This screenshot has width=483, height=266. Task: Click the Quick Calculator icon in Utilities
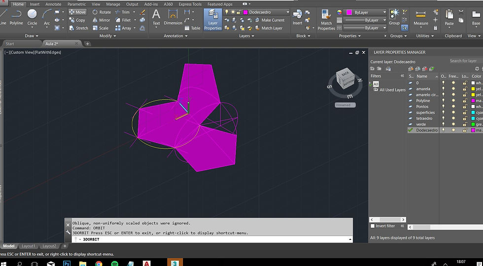point(435,28)
